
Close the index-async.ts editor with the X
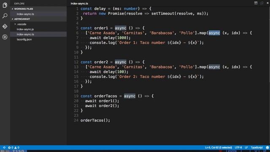tap(267, 3)
